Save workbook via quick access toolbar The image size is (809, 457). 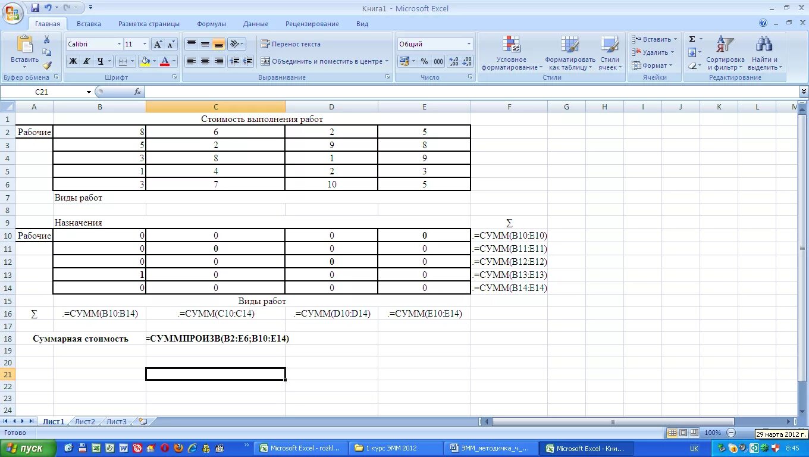tap(35, 8)
